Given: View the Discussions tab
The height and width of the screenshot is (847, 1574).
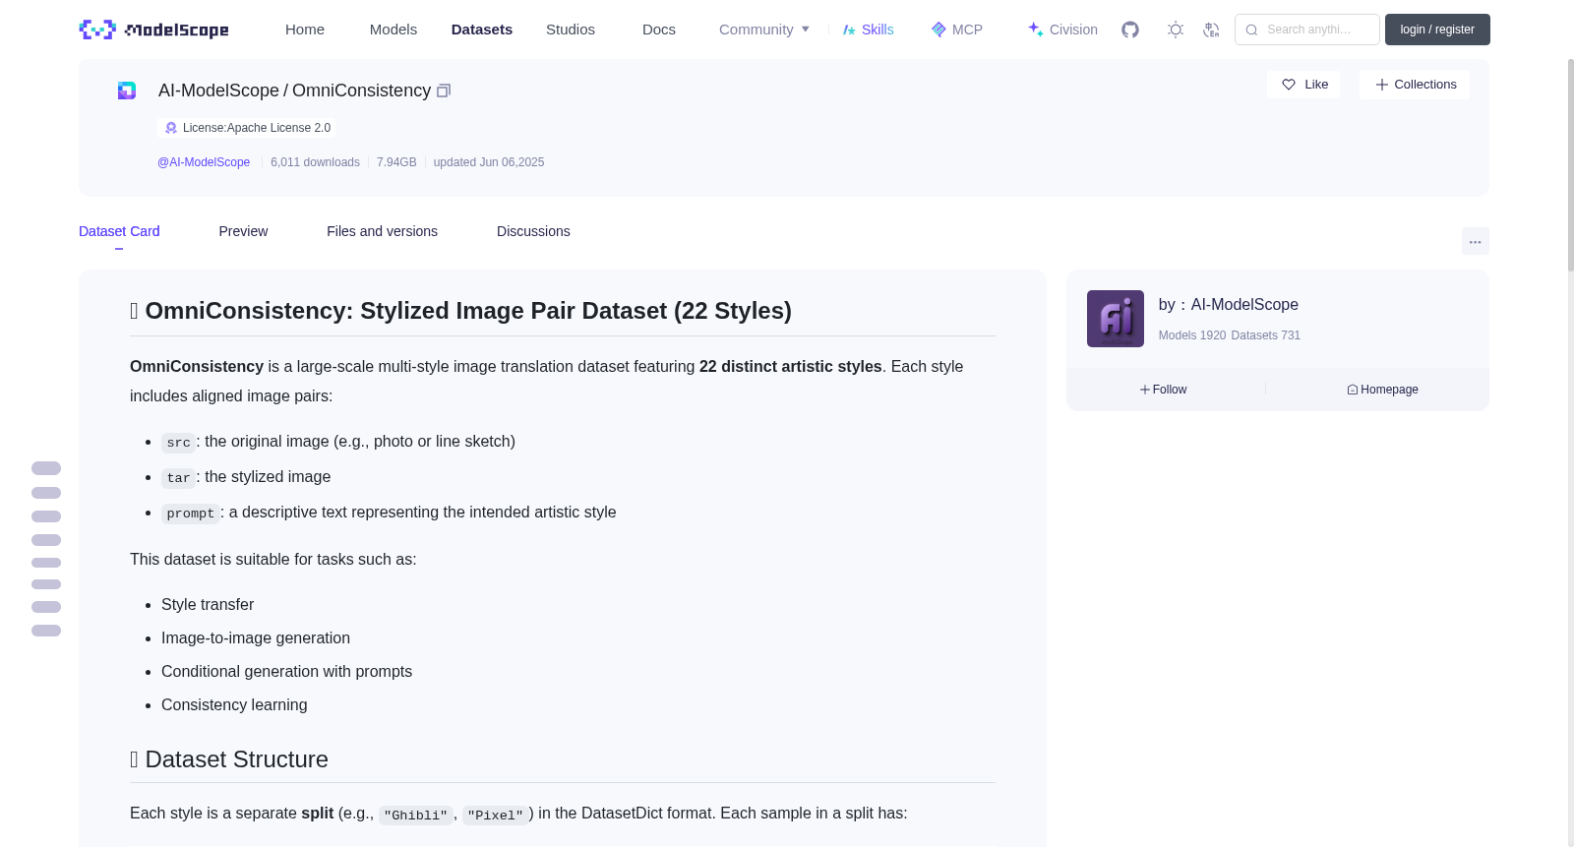Looking at the screenshot, I should 533,231.
